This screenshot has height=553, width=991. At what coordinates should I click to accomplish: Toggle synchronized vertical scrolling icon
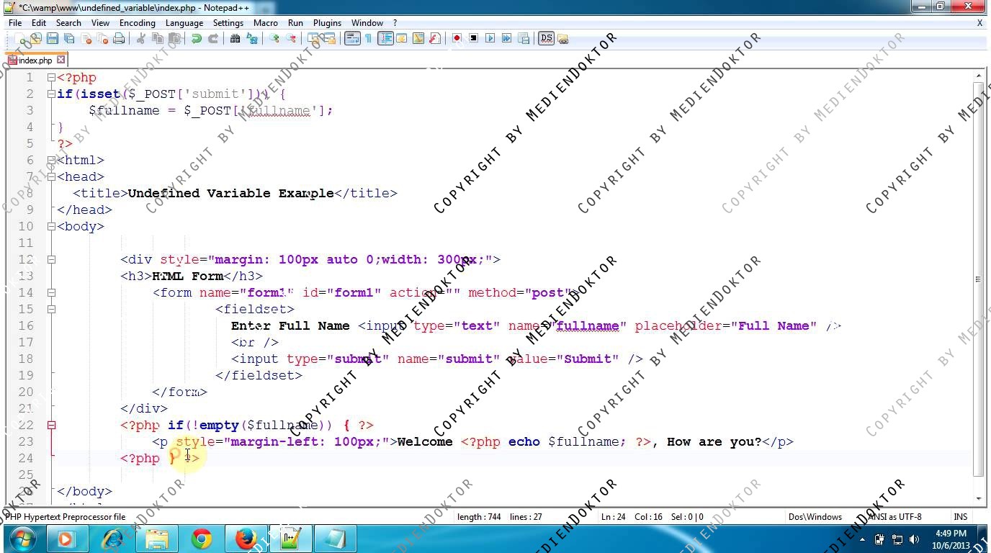click(x=313, y=38)
